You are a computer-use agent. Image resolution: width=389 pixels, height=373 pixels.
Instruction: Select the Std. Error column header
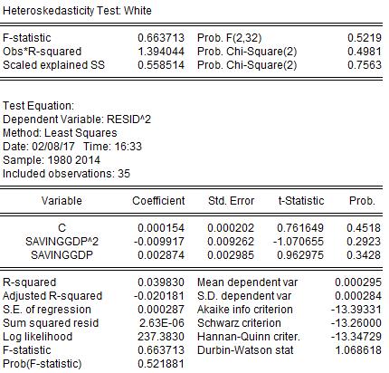pos(231,201)
